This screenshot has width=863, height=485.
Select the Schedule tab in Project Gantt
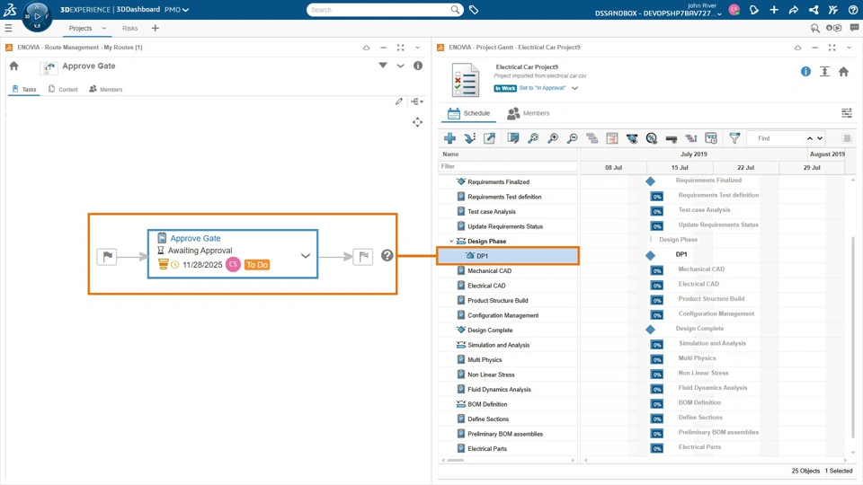click(x=469, y=113)
